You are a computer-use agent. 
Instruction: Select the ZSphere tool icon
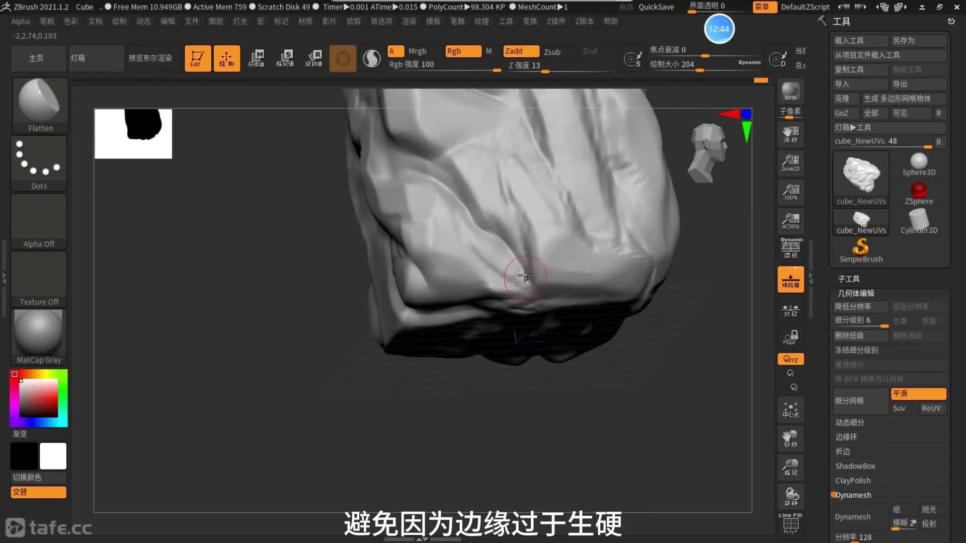(919, 193)
